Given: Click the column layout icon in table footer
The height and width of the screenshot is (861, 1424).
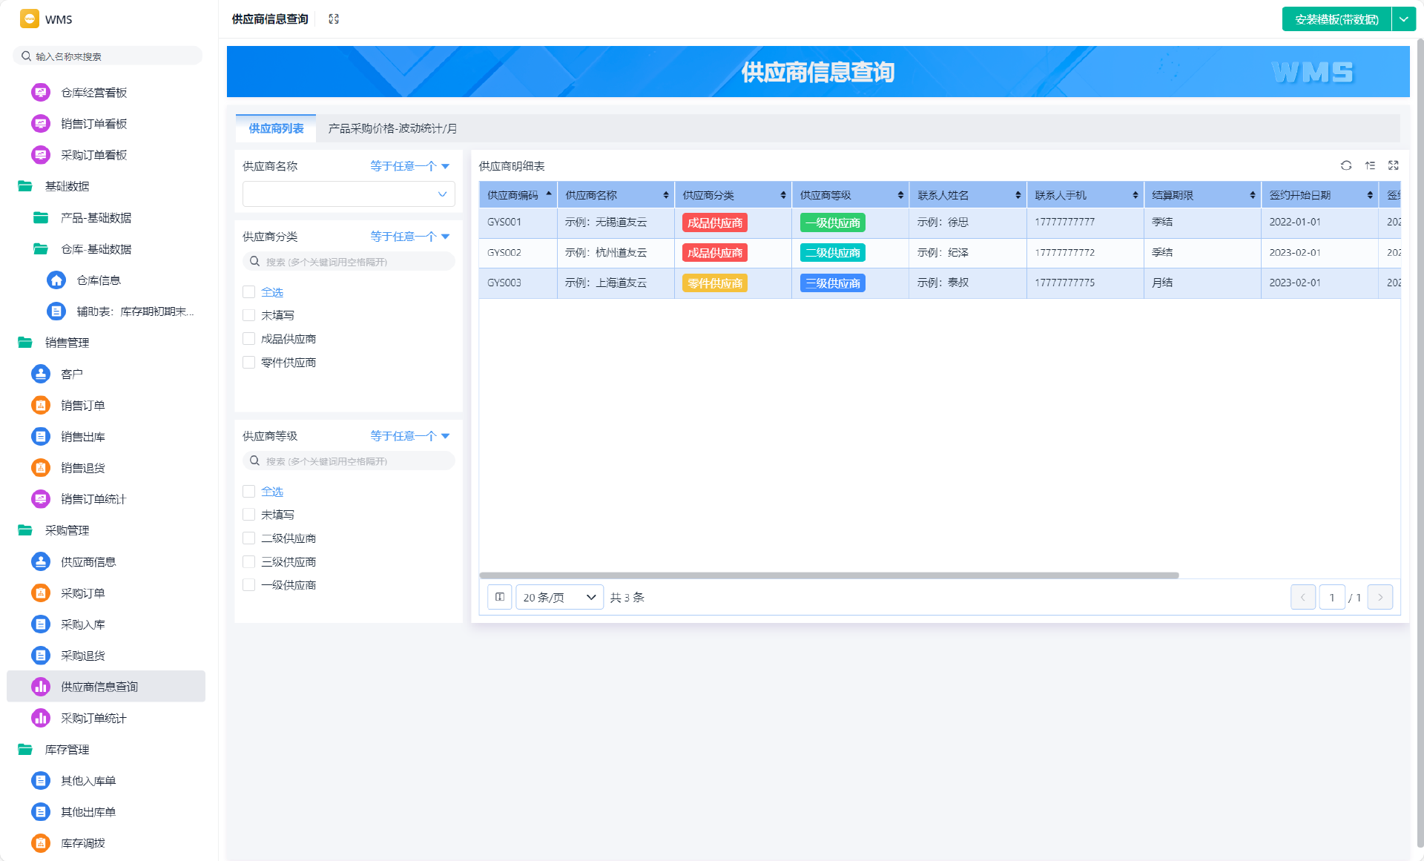Looking at the screenshot, I should [500, 597].
